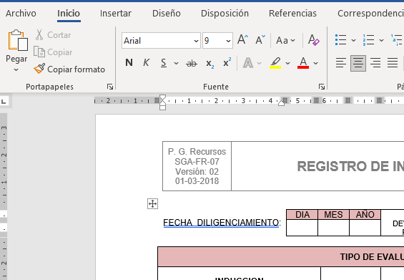
Task: Open the font size dropdown (9)
Action: [x=228, y=41]
